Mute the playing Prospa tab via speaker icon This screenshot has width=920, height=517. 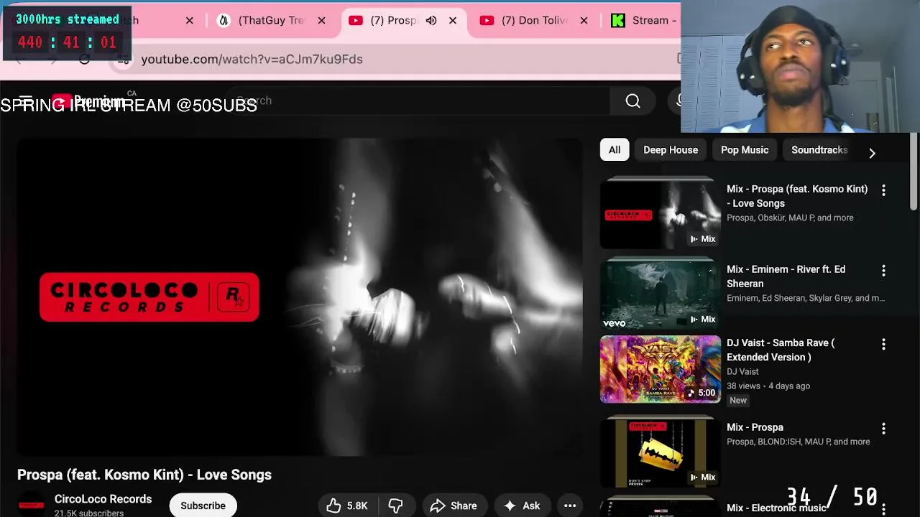click(x=431, y=20)
